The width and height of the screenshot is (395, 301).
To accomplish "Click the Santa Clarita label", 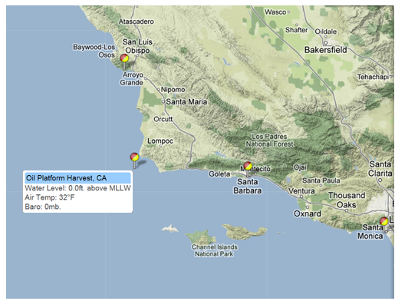I will [x=380, y=169].
